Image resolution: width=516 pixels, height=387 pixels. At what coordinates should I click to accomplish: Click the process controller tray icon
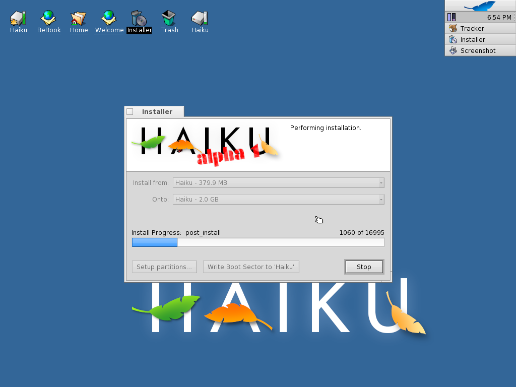click(451, 17)
